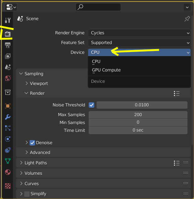This screenshot has height=199, width=194.
Task: Expand the Light Paths panel
Action: click(x=36, y=163)
